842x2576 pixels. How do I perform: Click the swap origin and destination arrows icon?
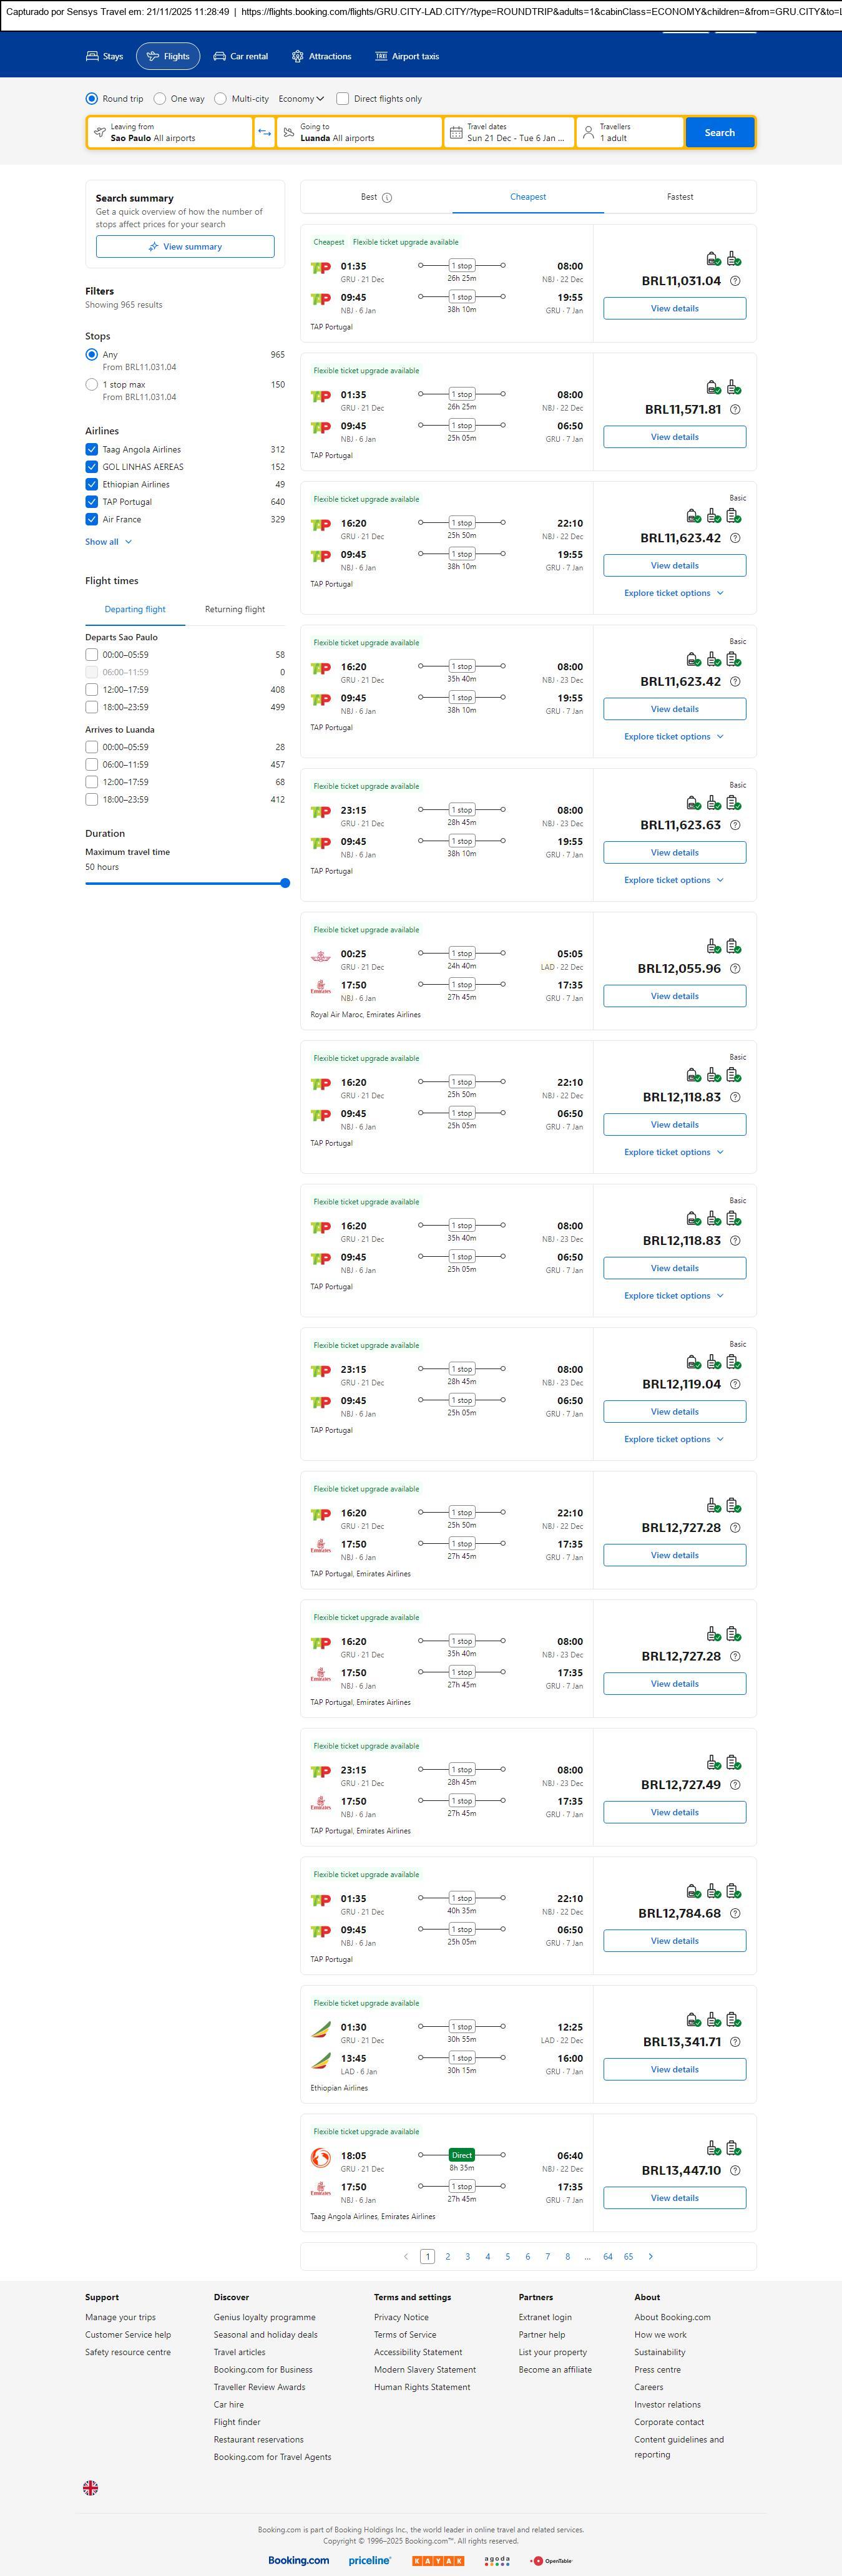(x=265, y=133)
